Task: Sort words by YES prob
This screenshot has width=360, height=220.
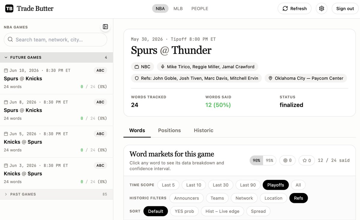Action: (184, 211)
